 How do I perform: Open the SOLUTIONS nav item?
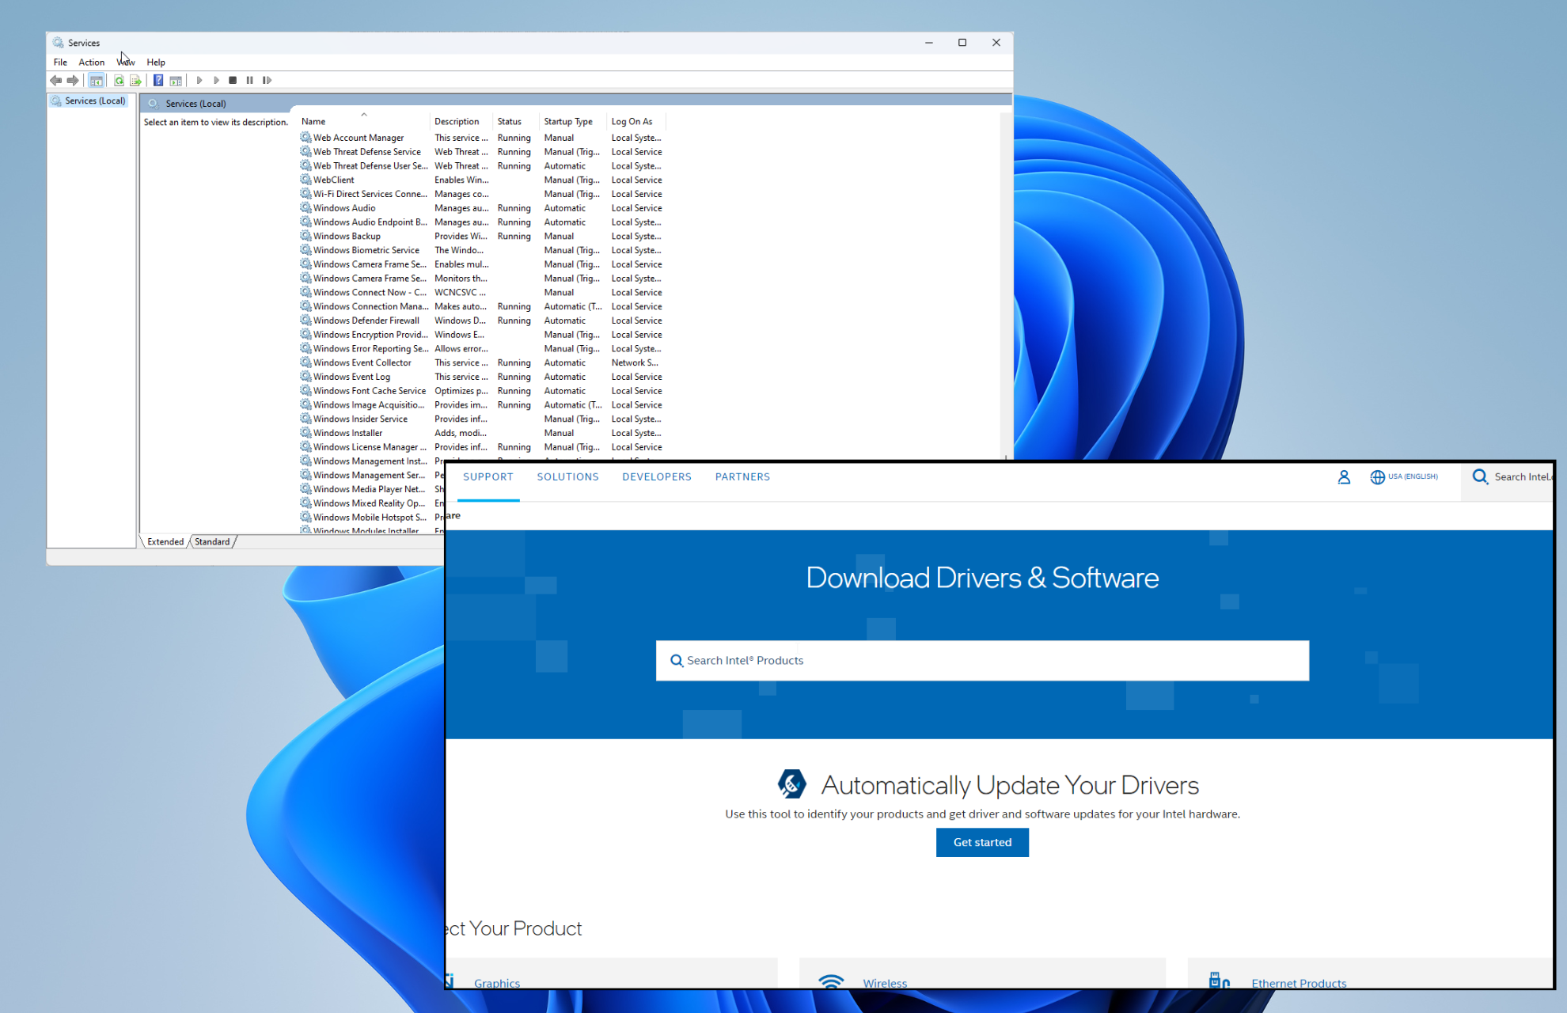[x=567, y=477]
